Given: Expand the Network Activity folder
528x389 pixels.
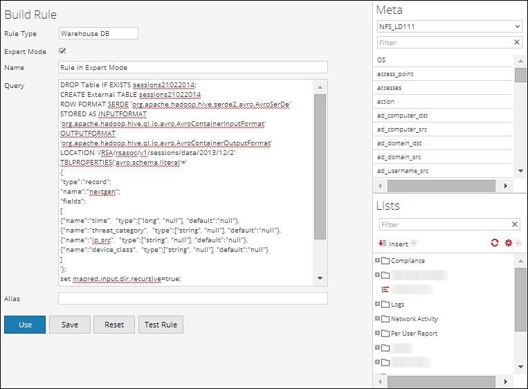Looking at the screenshot, I should pos(377,318).
